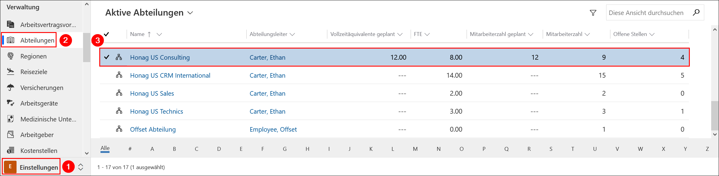This screenshot has height=176, width=719.
Task: Toggle the select-all checkmark in header
Action: 106,34
